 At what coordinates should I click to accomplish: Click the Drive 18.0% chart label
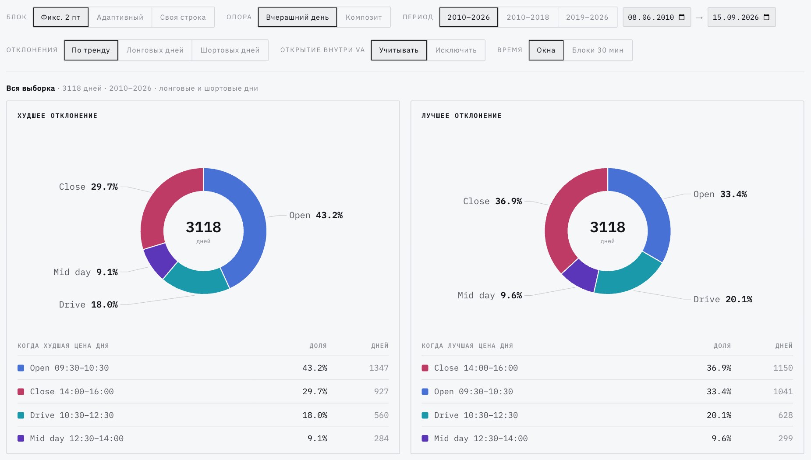(x=89, y=304)
